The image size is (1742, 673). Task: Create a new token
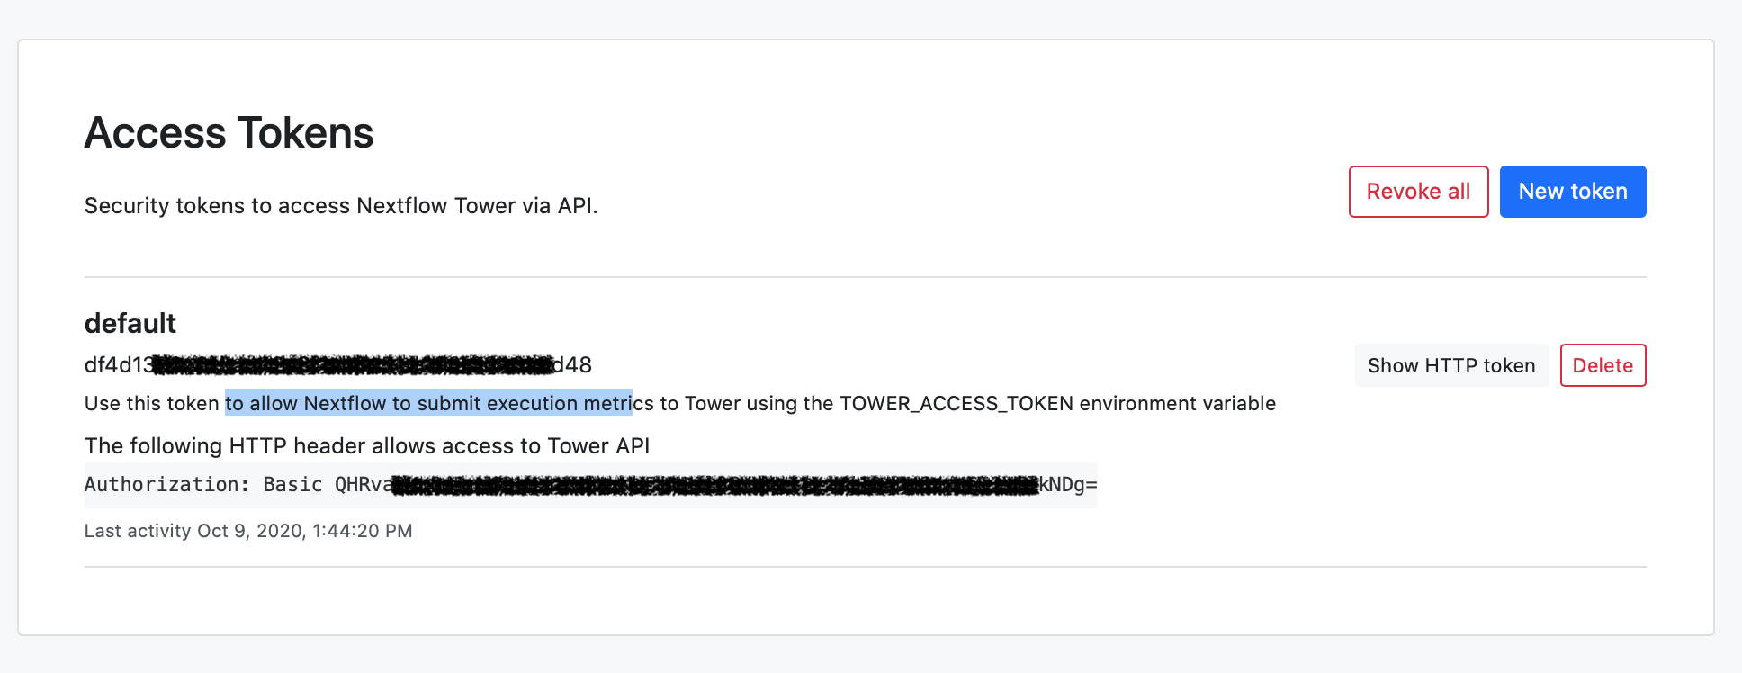(x=1573, y=192)
